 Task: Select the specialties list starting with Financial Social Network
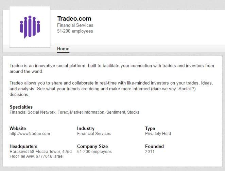pyautogui.click(x=74, y=112)
